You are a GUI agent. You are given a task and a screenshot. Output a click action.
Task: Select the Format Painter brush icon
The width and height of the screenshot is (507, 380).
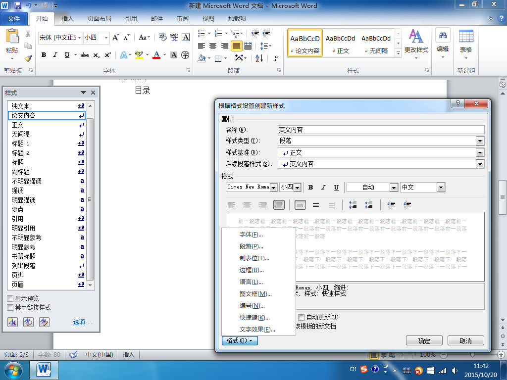[28, 58]
